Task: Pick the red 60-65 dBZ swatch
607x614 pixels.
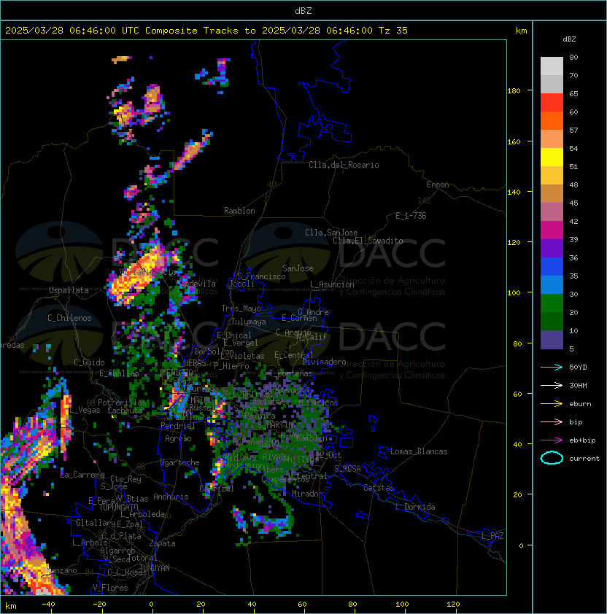Action: click(x=552, y=102)
